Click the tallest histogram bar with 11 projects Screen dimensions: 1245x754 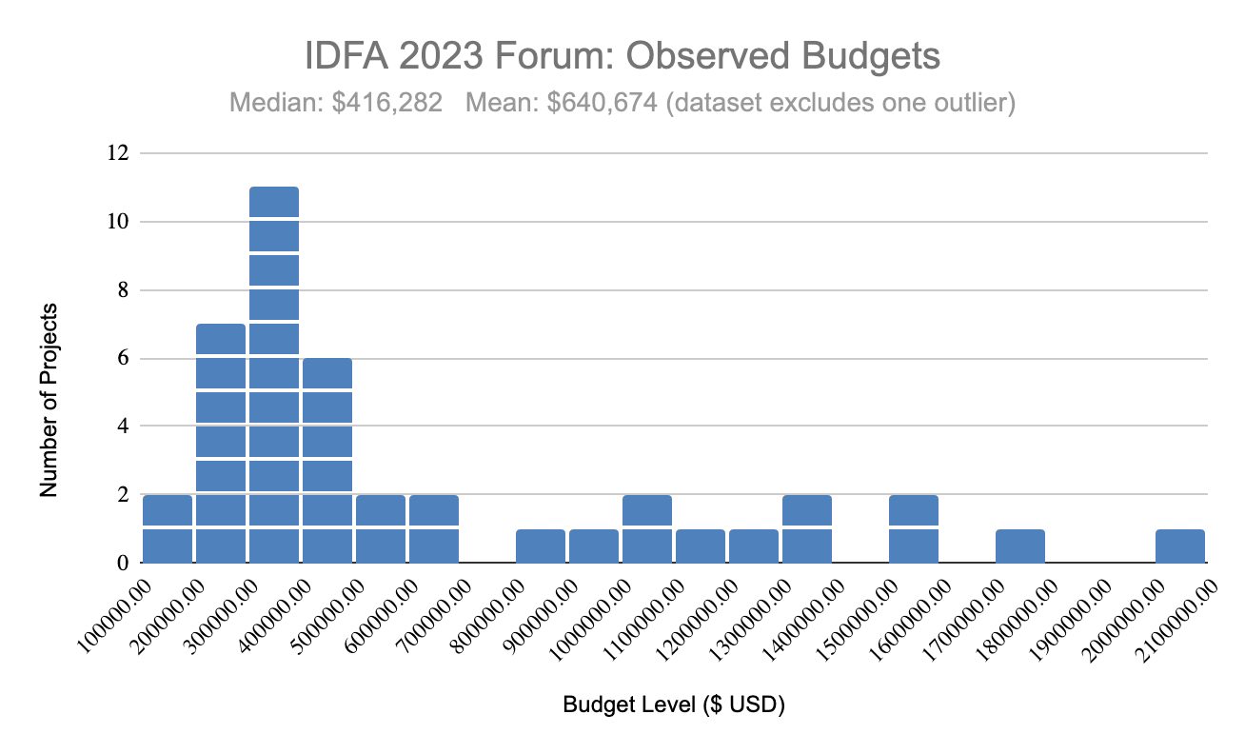pyautogui.click(x=274, y=375)
